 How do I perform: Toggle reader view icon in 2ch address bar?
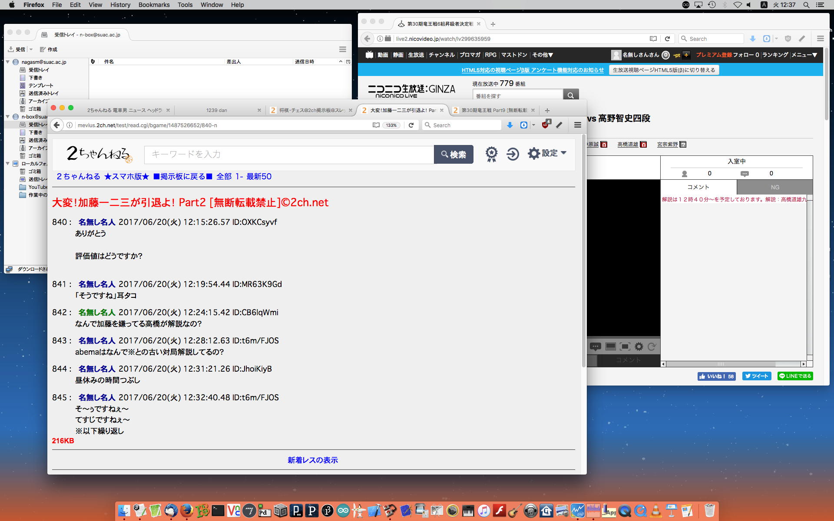[376, 125]
